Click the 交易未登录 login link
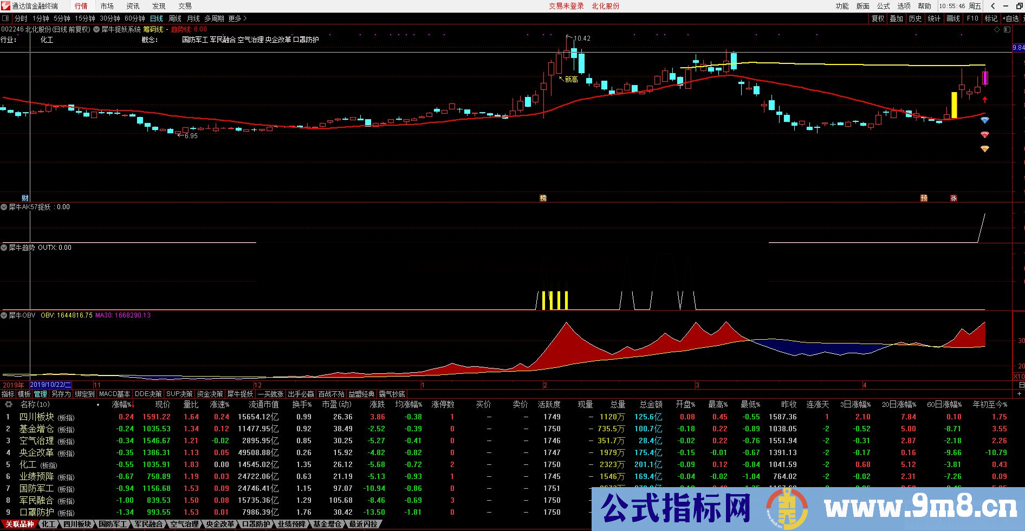1025x531 pixels. pyautogui.click(x=565, y=6)
